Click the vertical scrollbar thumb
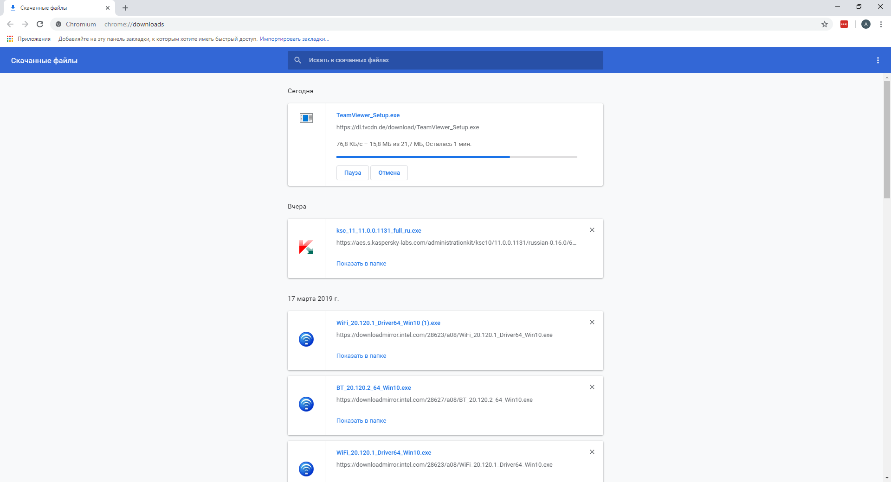 pyautogui.click(x=887, y=140)
